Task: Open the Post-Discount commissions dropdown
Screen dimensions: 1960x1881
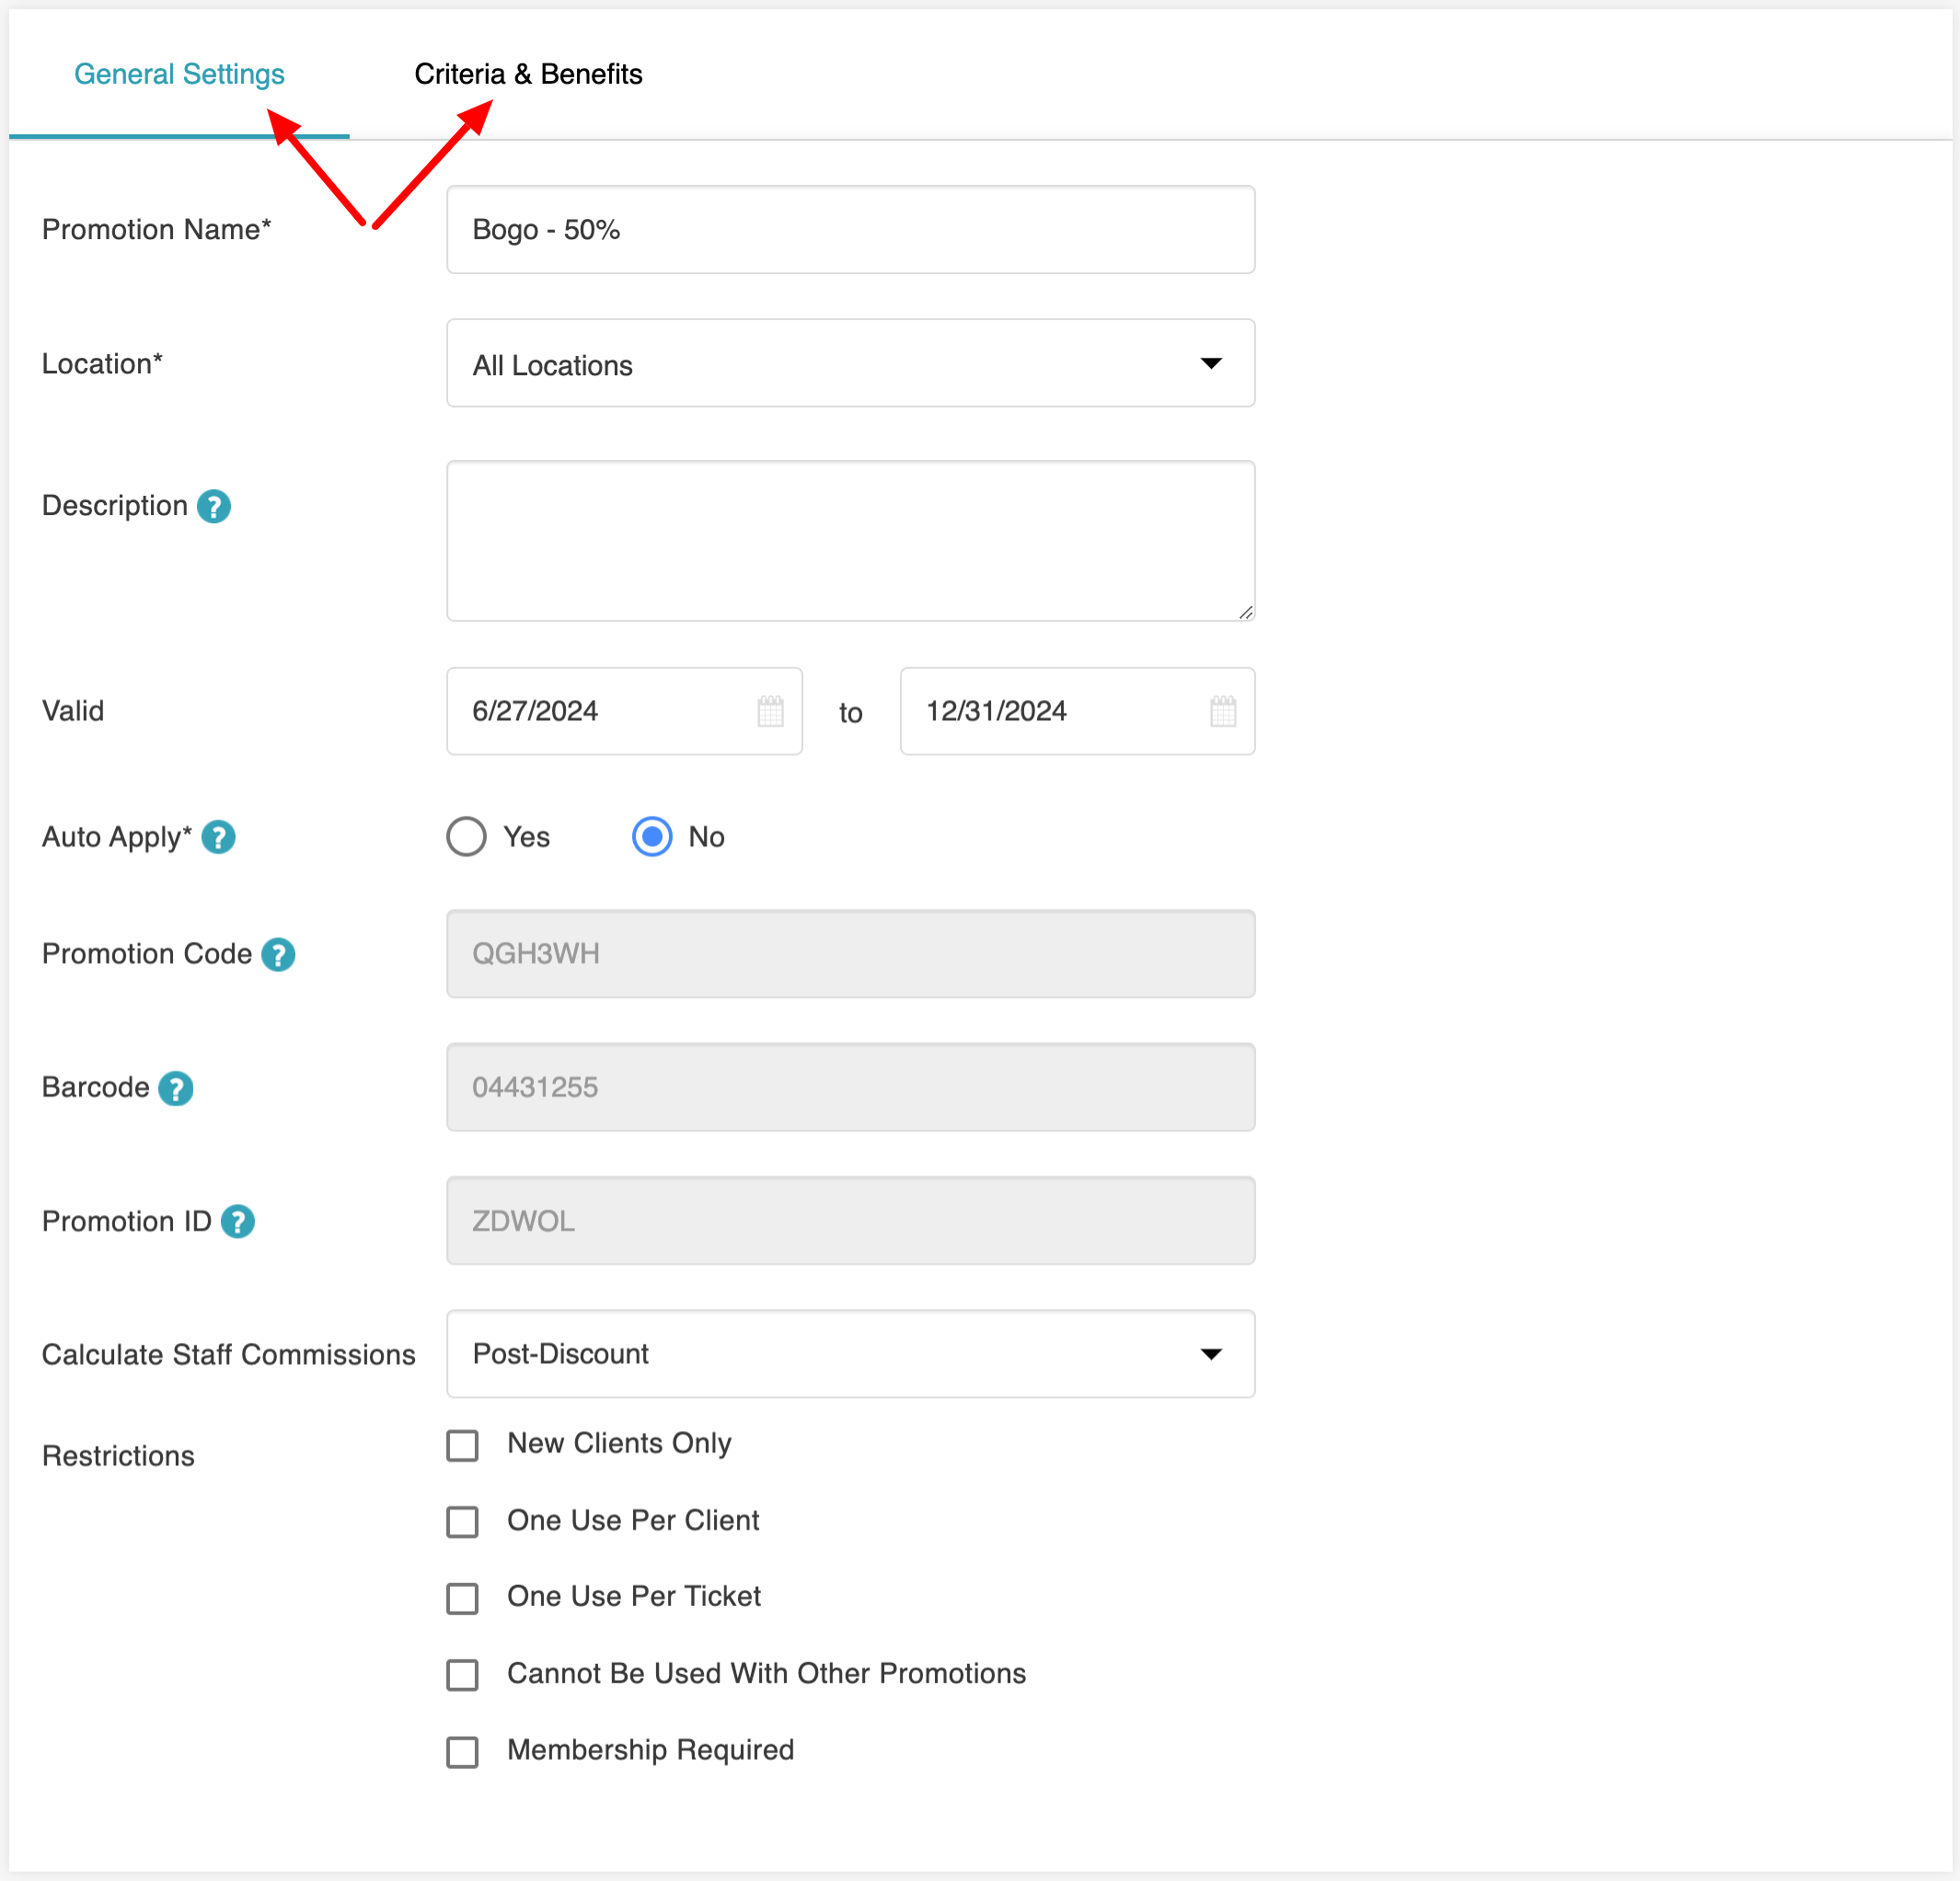Action: pyautogui.click(x=850, y=1354)
